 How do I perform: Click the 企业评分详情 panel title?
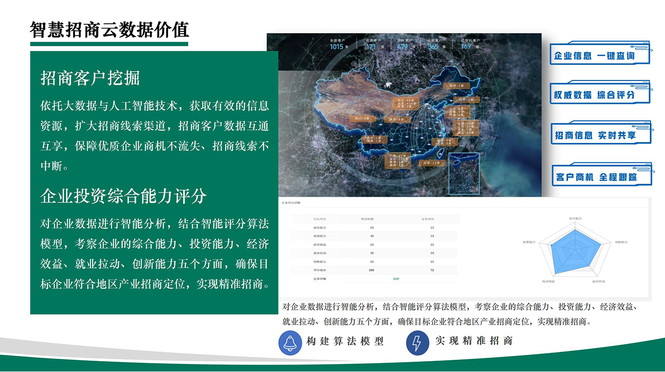pos(291,203)
